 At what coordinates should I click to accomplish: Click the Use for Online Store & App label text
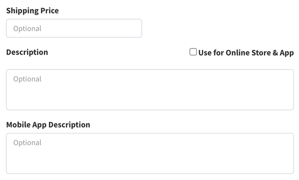coord(246,52)
